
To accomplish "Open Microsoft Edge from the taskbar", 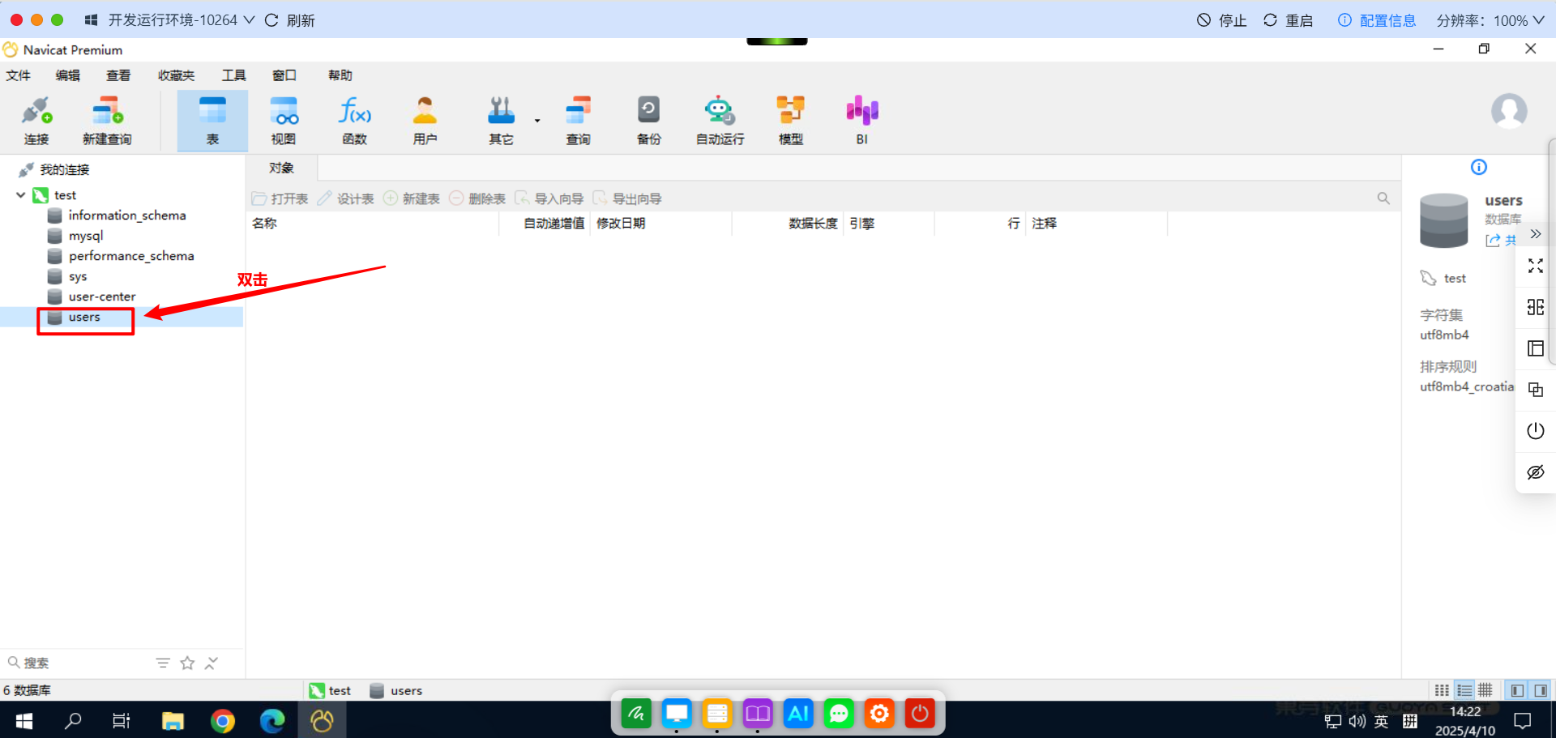I will coord(272,720).
